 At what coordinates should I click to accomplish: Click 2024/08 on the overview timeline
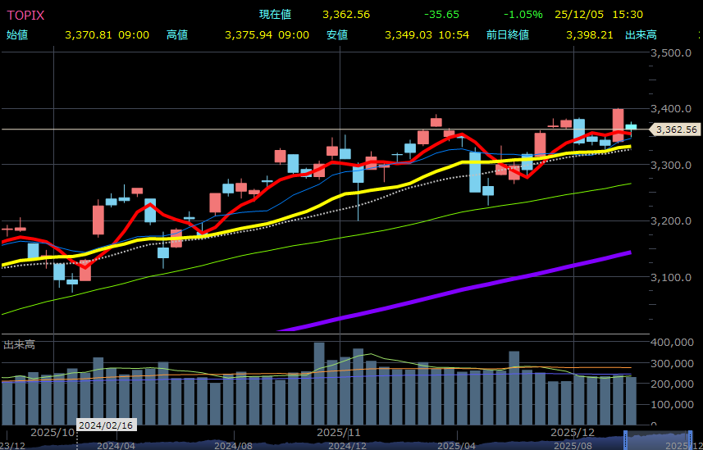click(233, 445)
